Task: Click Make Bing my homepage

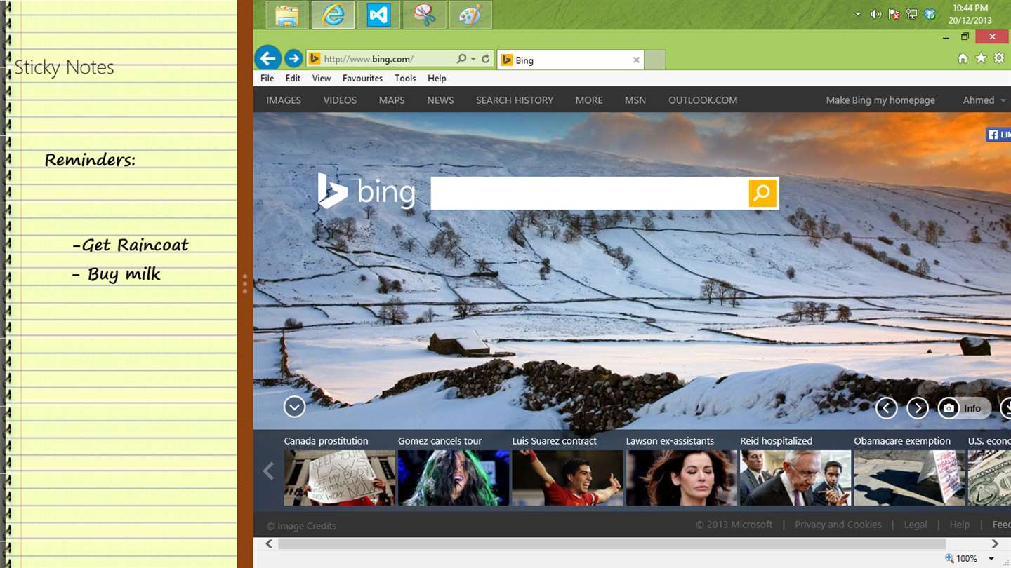Action: coord(880,100)
